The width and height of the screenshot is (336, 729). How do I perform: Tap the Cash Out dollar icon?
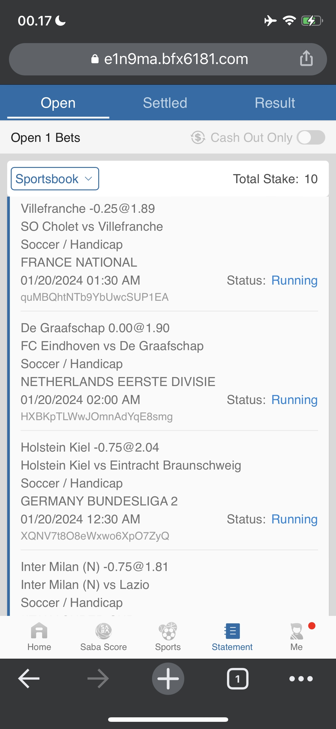point(198,138)
